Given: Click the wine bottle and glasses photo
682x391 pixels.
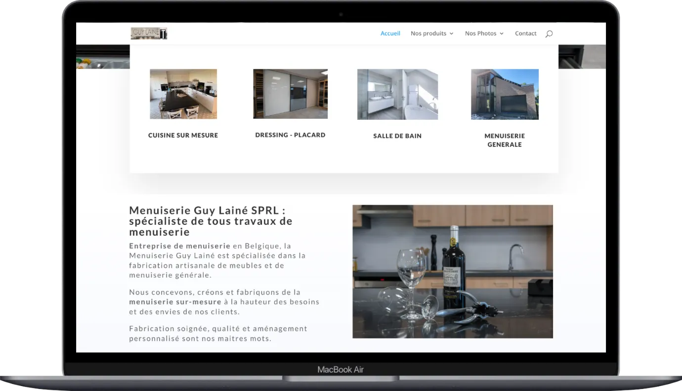Looking at the screenshot, I should (x=453, y=272).
